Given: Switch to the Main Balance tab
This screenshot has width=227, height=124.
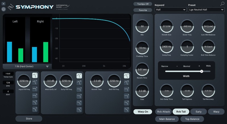Looking at the screenshot, I should [166, 119].
